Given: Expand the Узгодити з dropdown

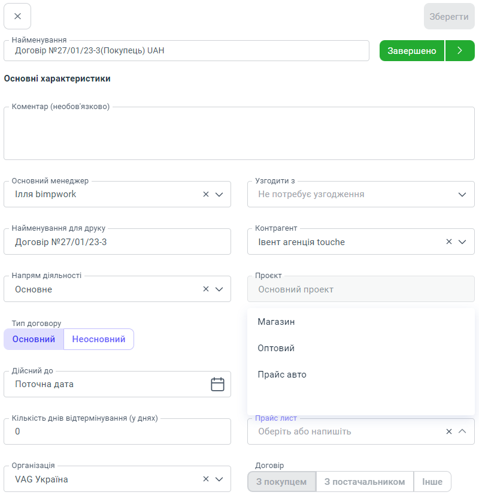Looking at the screenshot, I should click(462, 194).
